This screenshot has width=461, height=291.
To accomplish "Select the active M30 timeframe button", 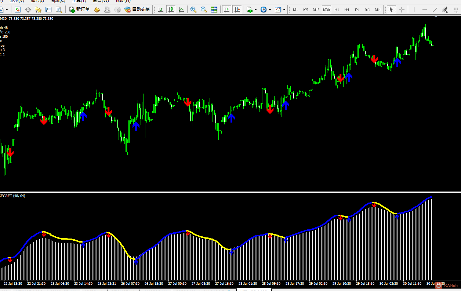I will pyautogui.click(x=326, y=10).
